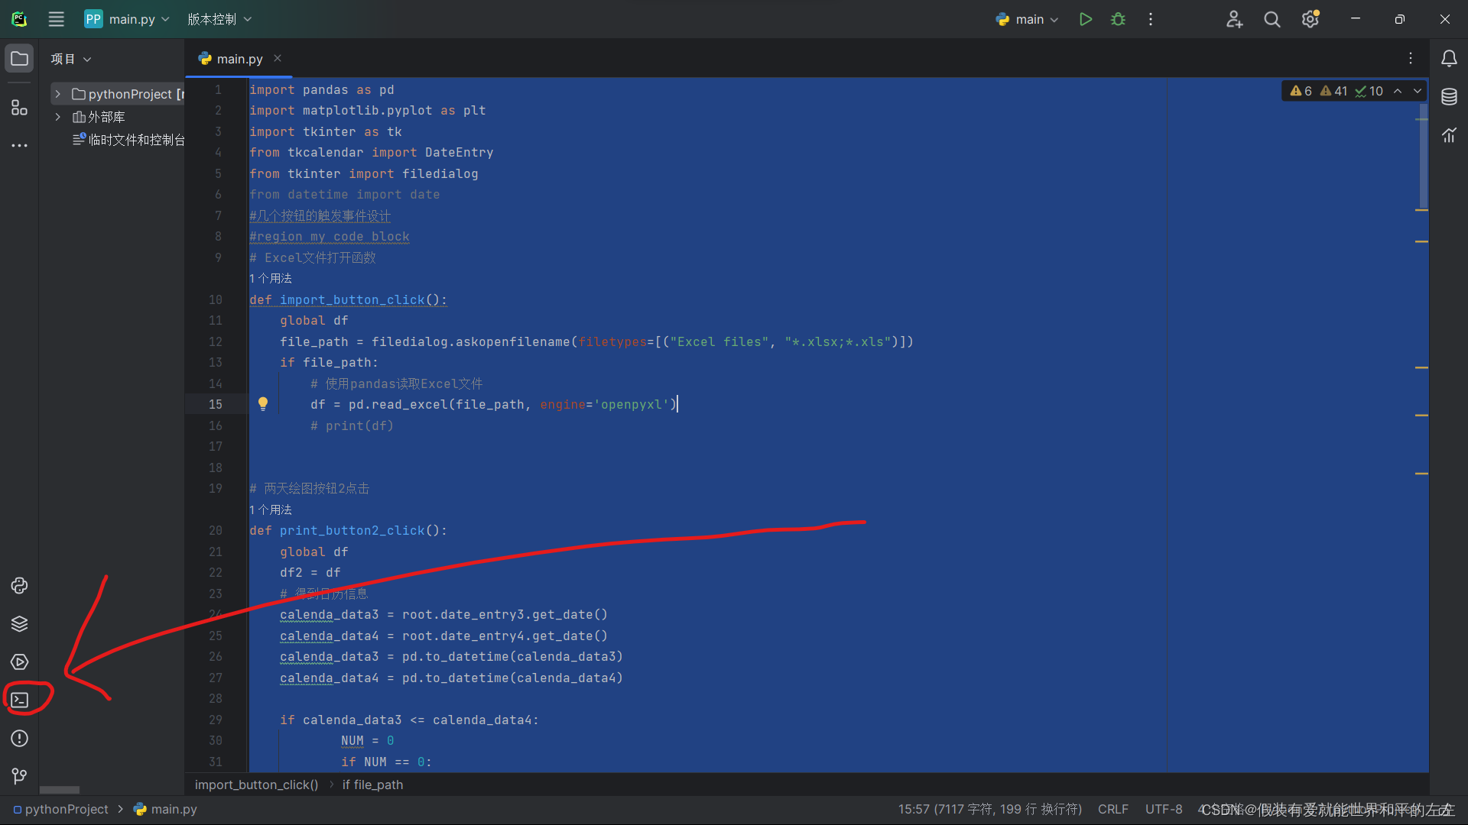Image resolution: width=1468 pixels, height=825 pixels.
Task: Open the Problems tool window
Action: (20, 739)
